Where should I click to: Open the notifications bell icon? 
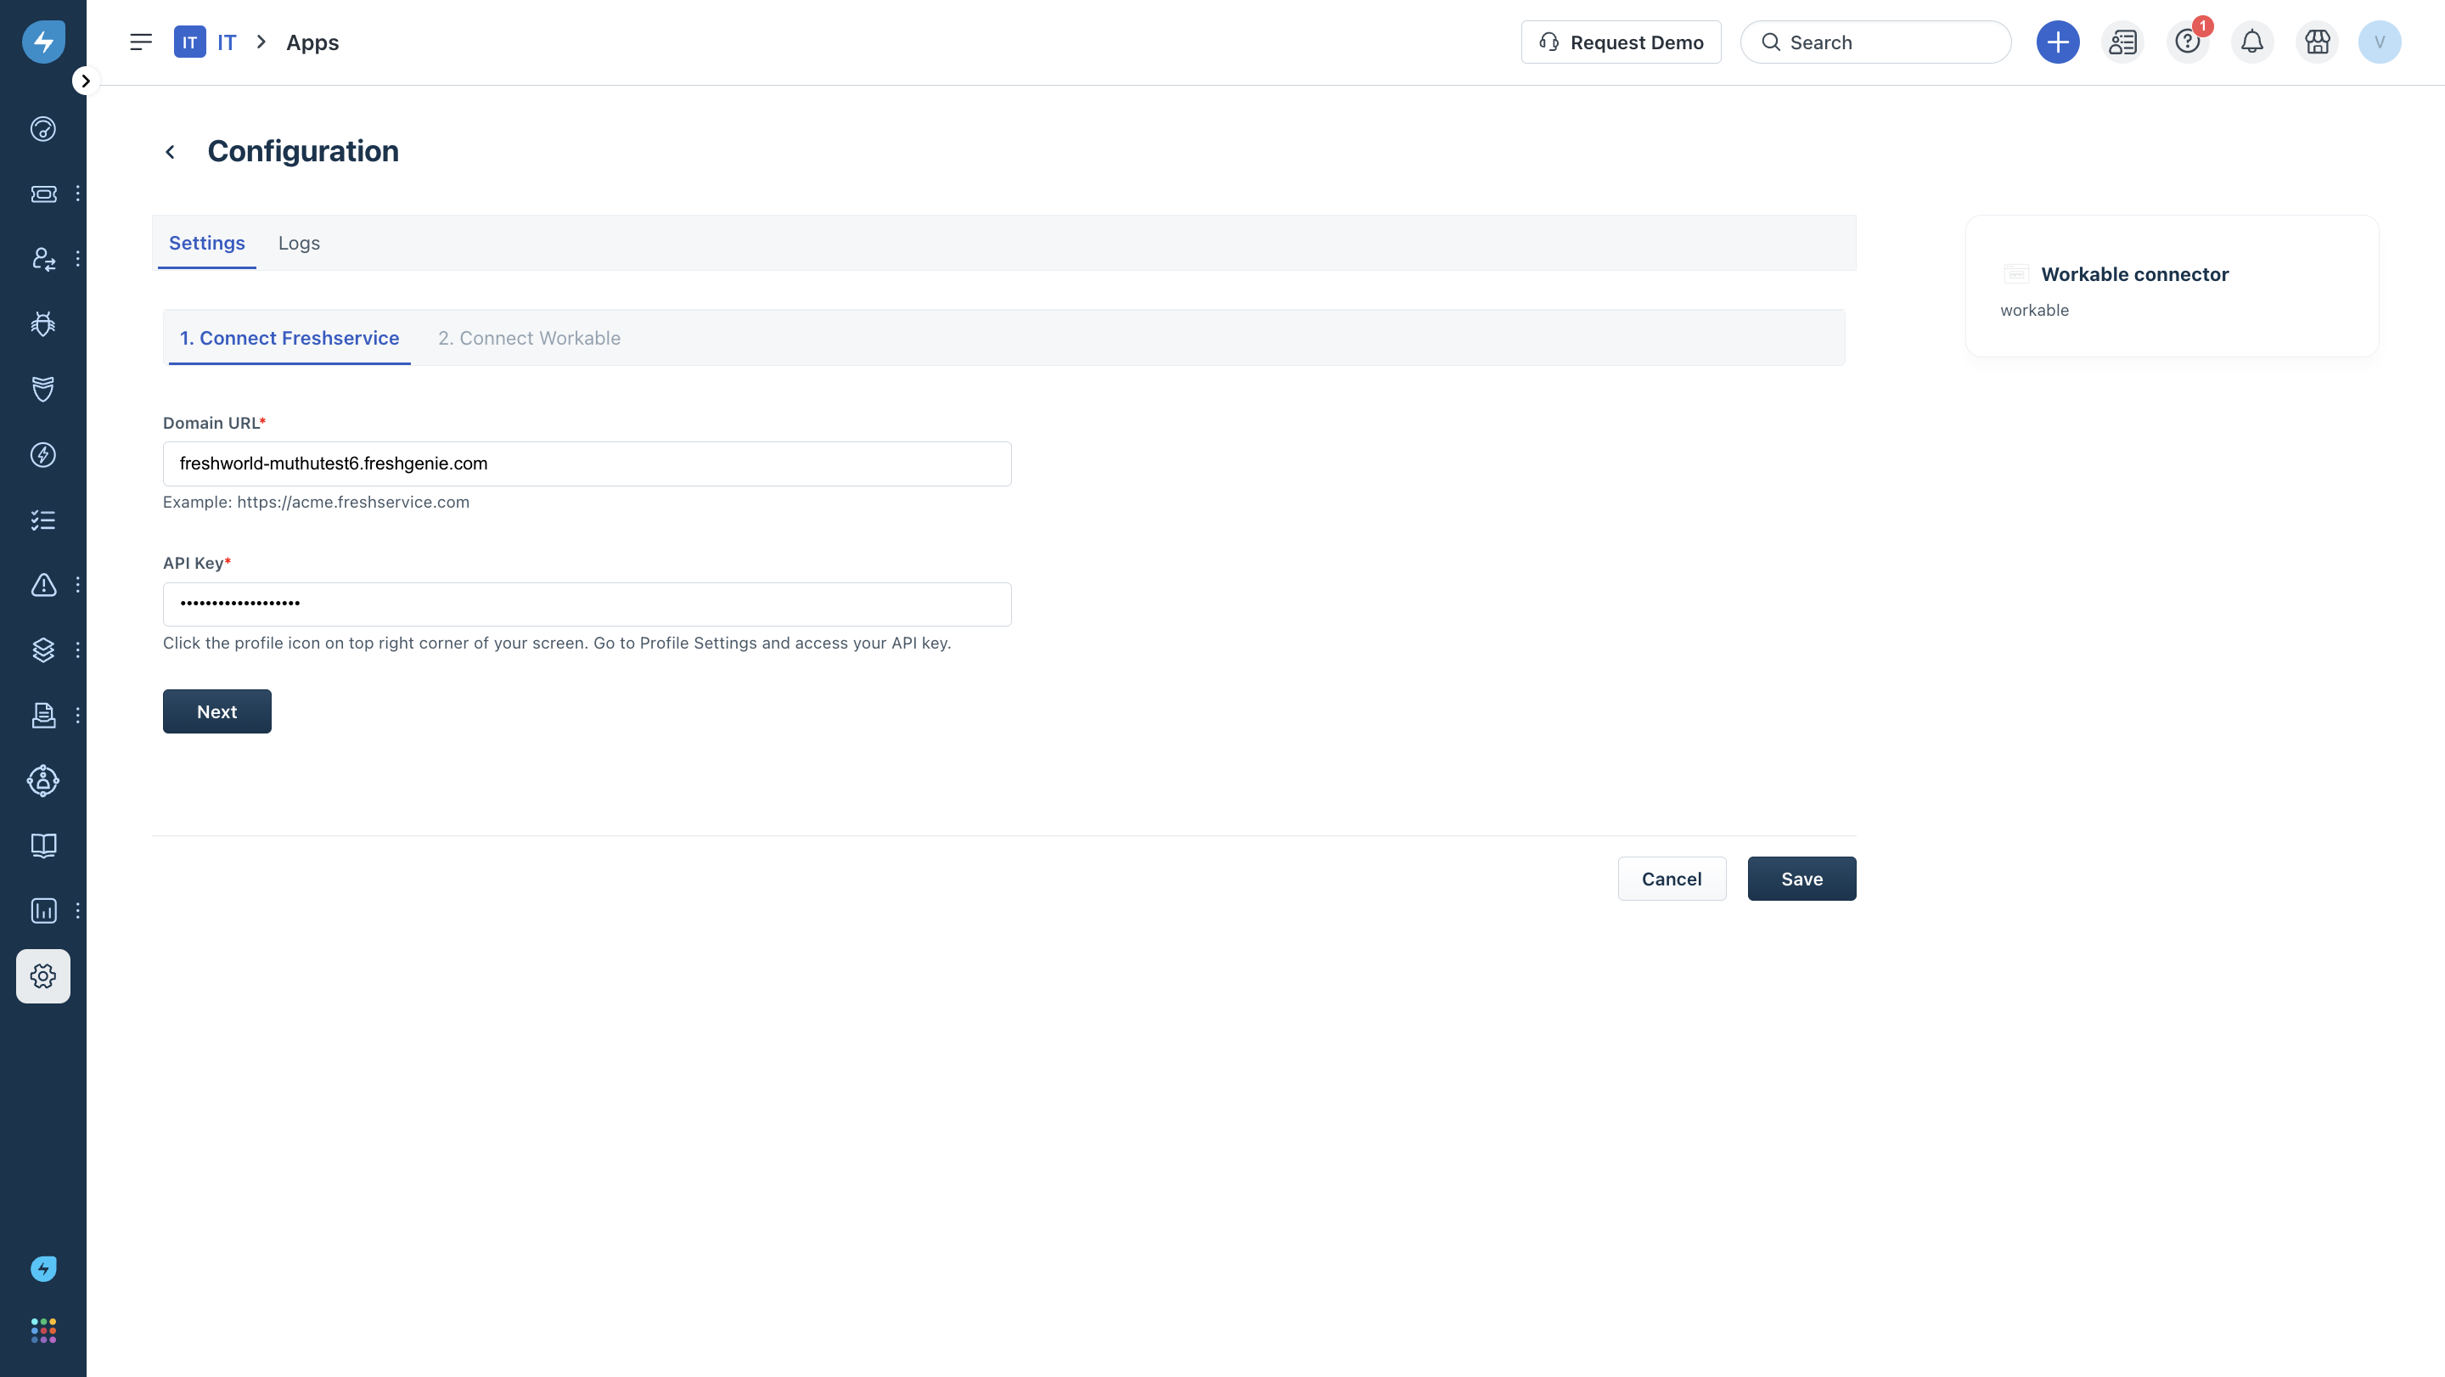pos(2251,42)
